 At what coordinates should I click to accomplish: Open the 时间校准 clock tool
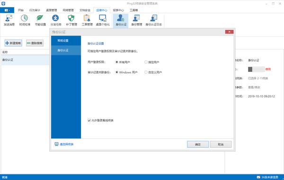click(25, 20)
